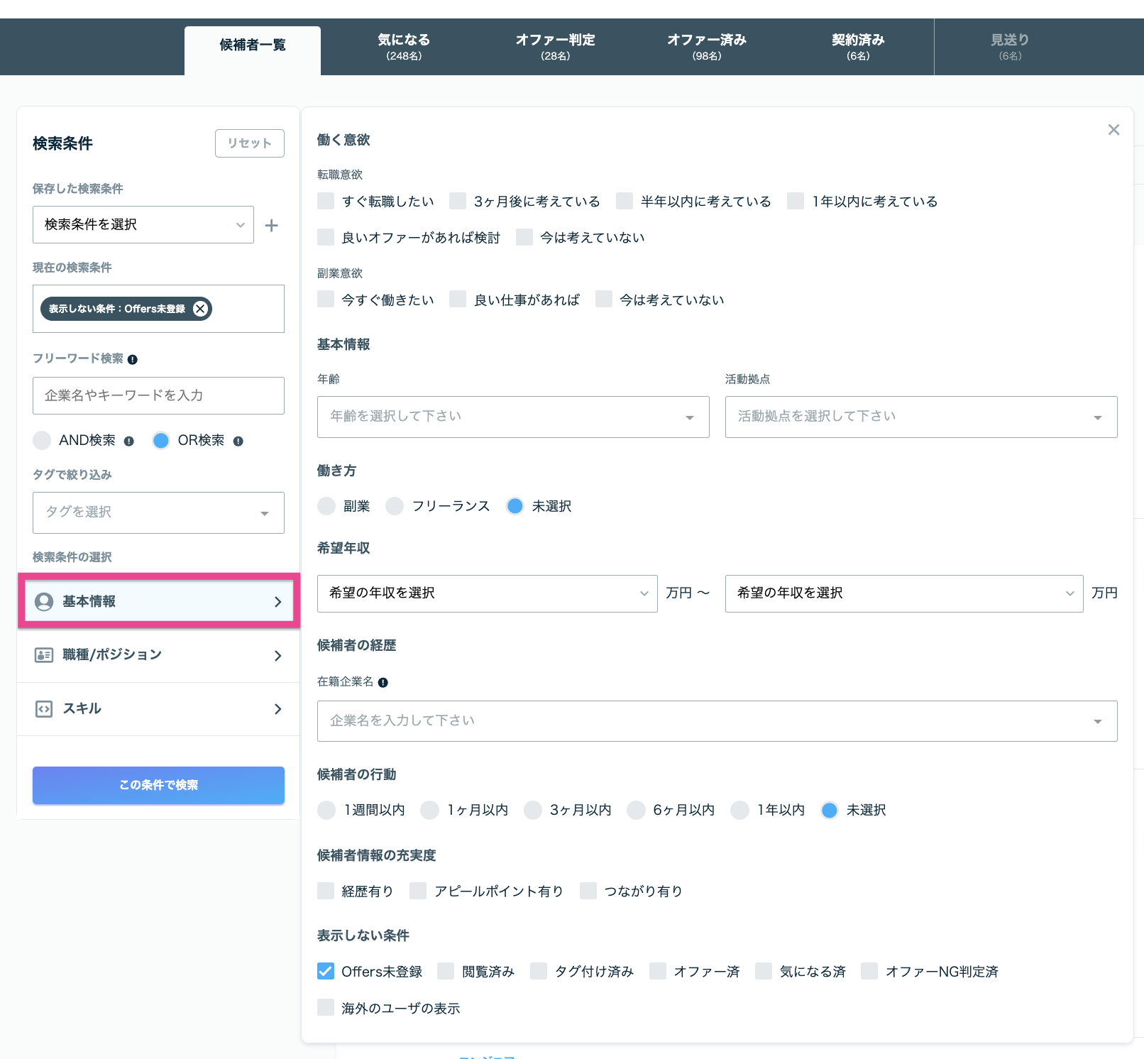Open maximum 希望の年収 dropdown
This screenshot has width=1144, height=1059.
click(x=904, y=593)
